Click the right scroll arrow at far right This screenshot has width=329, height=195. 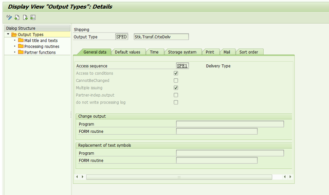coord(290,177)
